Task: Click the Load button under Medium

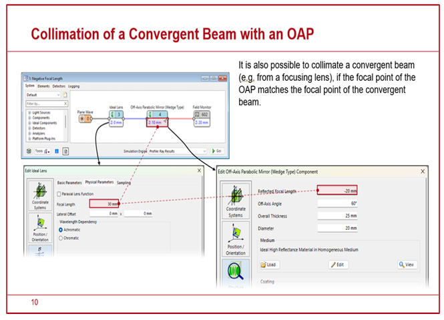Action: (268, 265)
